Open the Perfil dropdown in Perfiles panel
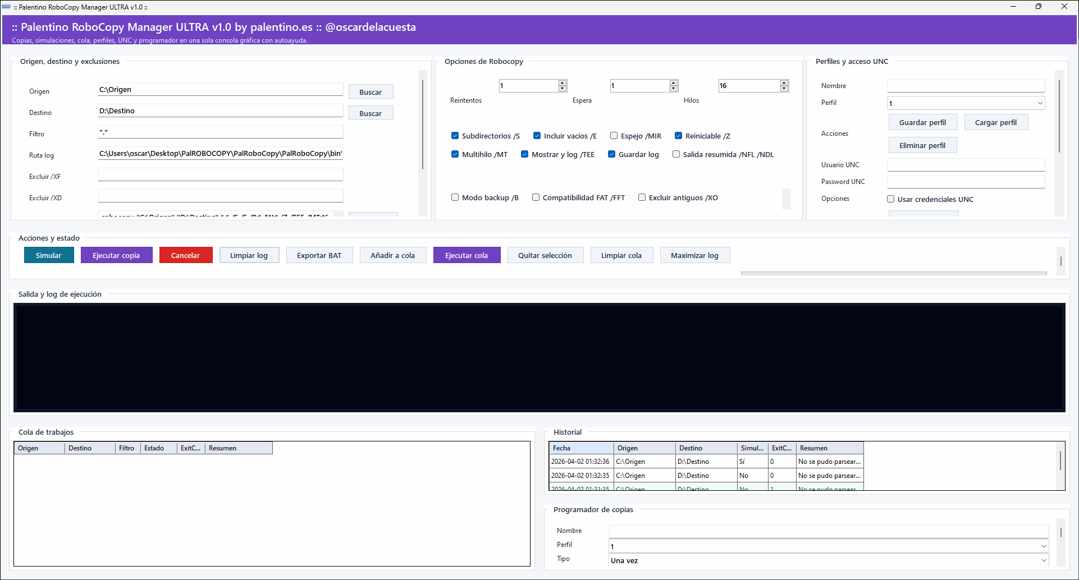This screenshot has width=1079, height=580. (1040, 103)
